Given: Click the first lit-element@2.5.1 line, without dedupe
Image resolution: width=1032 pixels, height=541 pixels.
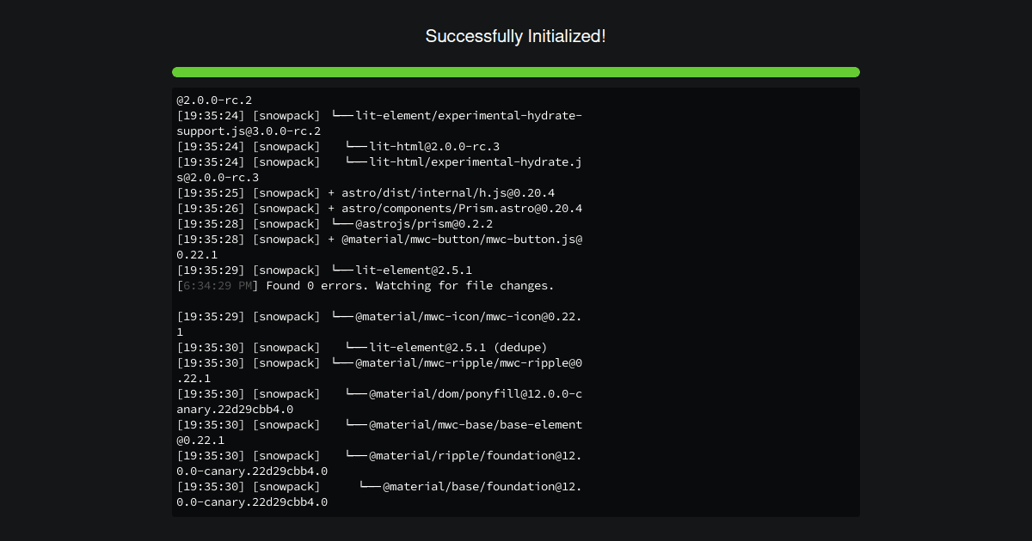Looking at the screenshot, I should click(324, 270).
